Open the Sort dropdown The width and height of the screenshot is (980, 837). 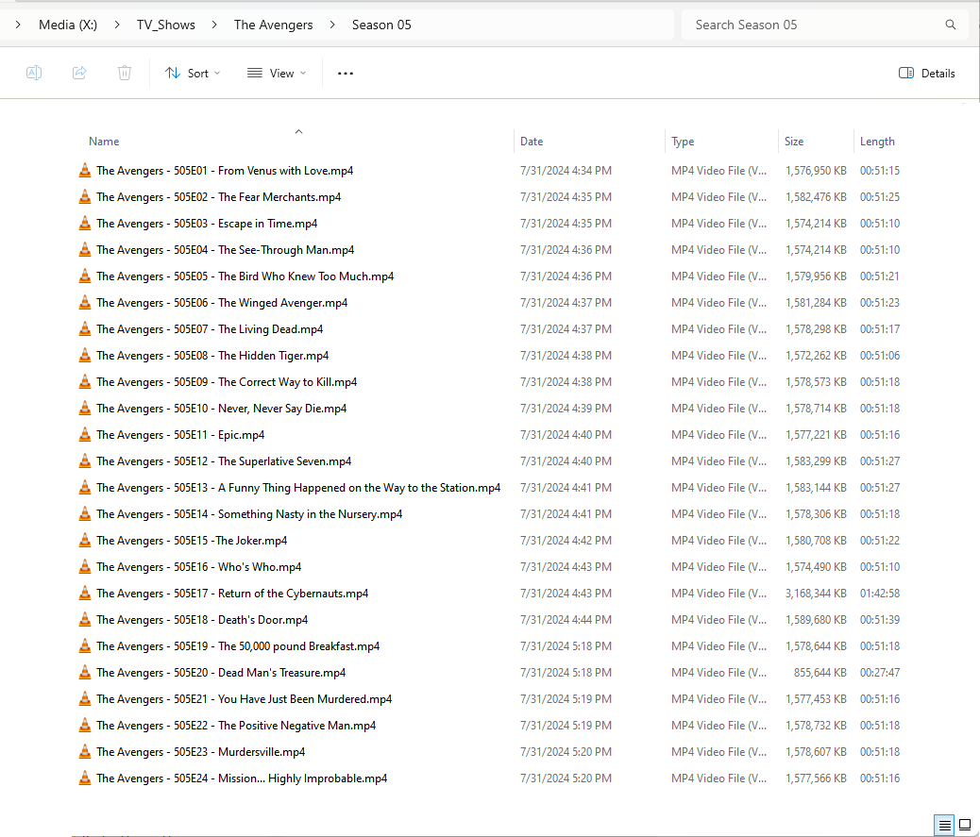(x=193, y=73)
